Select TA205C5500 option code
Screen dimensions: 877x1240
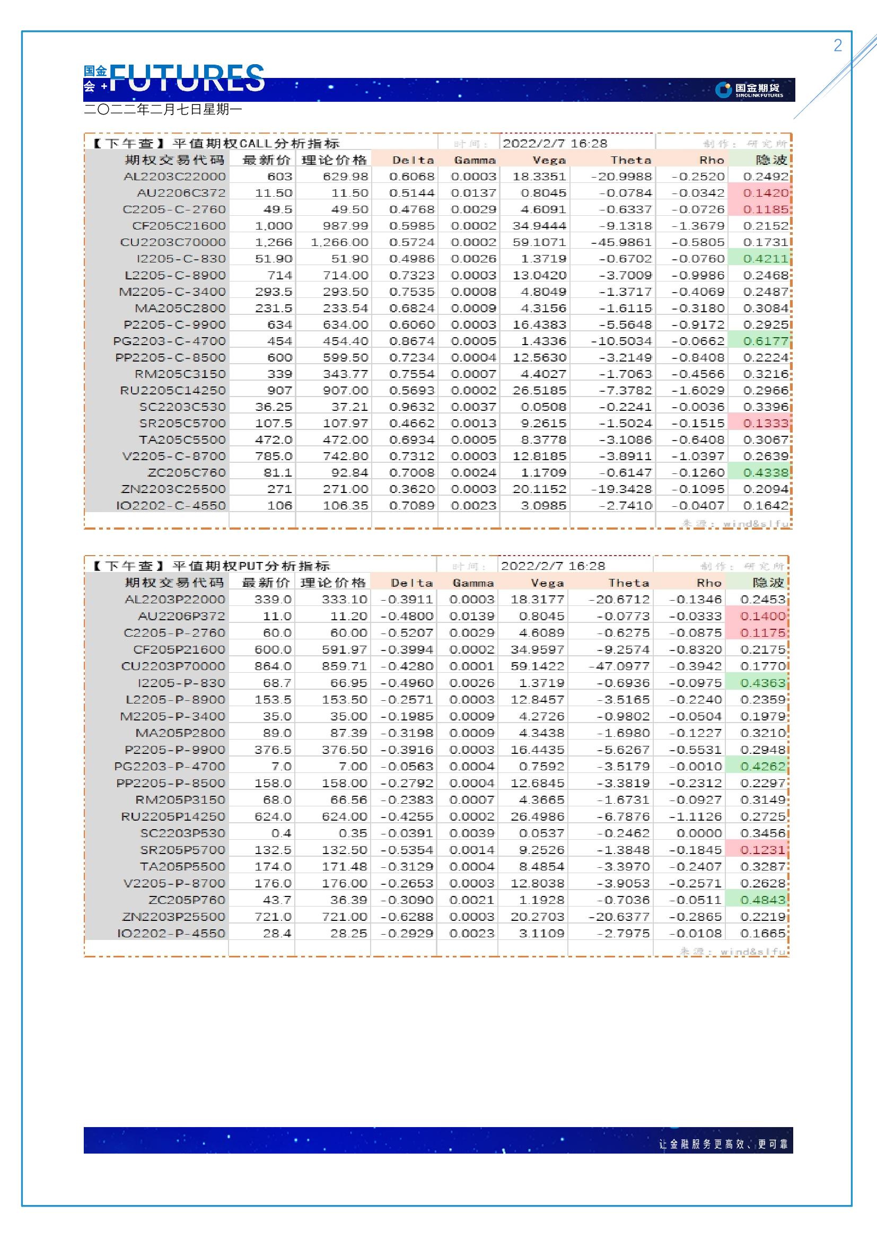point(182,439)
